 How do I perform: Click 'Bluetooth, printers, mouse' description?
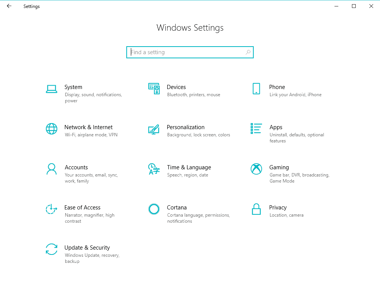coord(193,95)
